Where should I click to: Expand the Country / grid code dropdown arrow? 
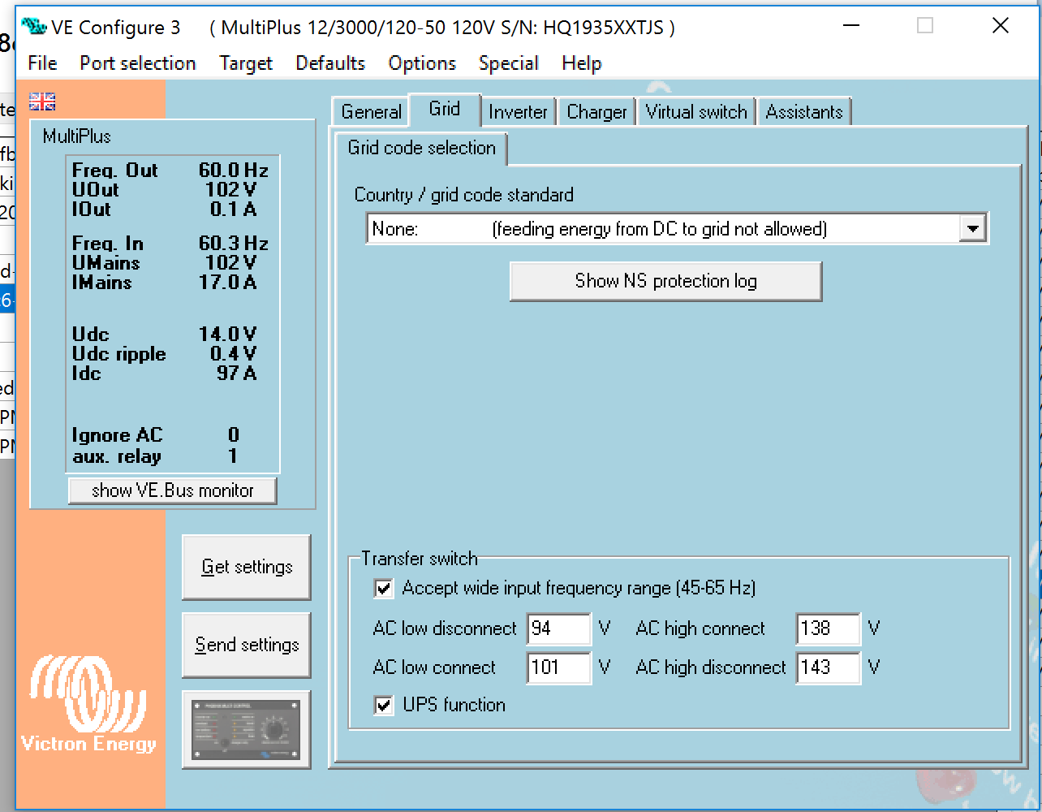click(x=971, y=229)
